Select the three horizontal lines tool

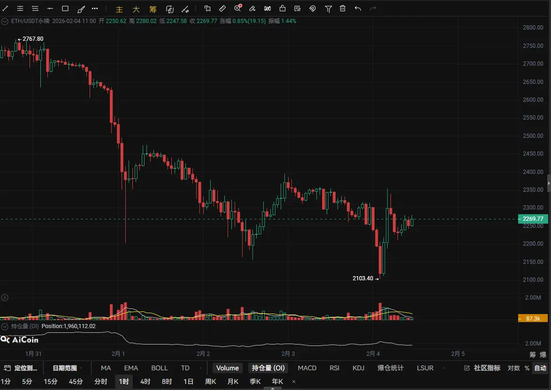pyautogui.click(x=35, y=8)
